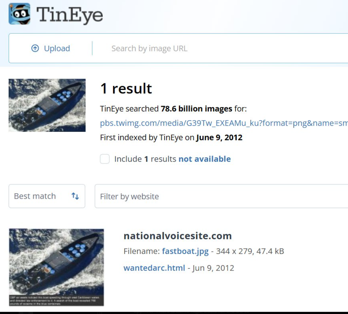Click the TinEye robot mascot logo
The width and height of the screenshot is (348, 314).
click(x=19, y=14)
